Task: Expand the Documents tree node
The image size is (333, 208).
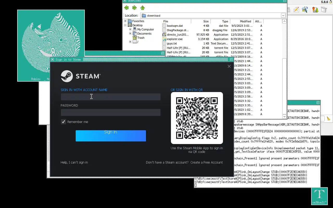Action: tap(130, 34)
